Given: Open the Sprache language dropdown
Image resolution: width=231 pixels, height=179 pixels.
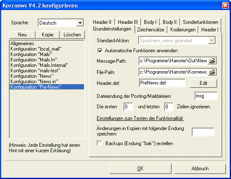Looking at the screenshot, I should click(x=80, y=23).
